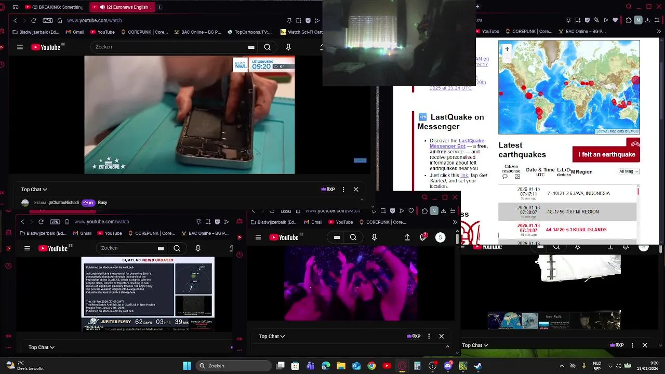Go back in the top-left browser window

pos(15,20)
